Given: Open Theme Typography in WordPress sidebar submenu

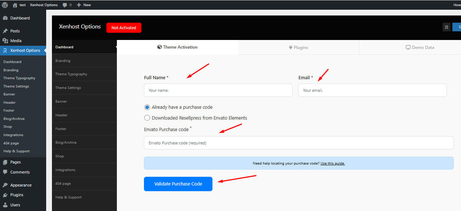Looking at the screenshot, I should click(x=19, y=78).
